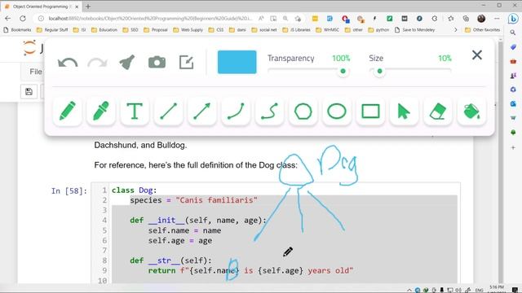
Task: Open Save to Mendeley bookmark
Action: click(415, 29)
